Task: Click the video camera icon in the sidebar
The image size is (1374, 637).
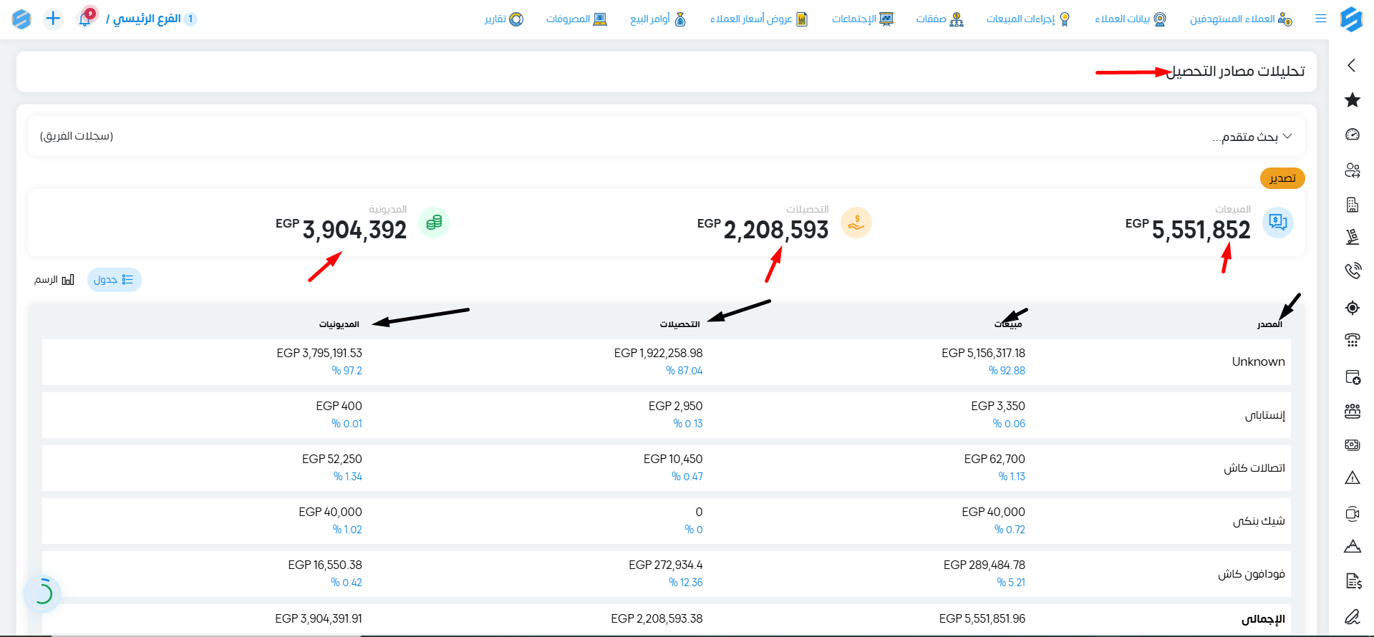Action: click(x=1352, y=513)
